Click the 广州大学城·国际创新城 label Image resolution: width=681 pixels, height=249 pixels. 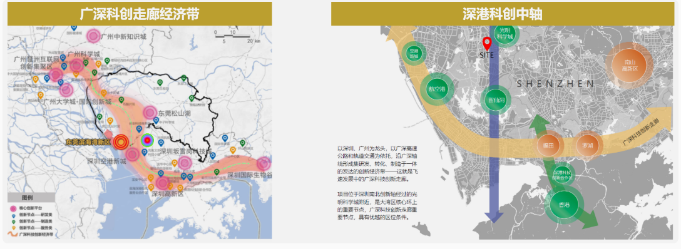[x=78, y=101]
